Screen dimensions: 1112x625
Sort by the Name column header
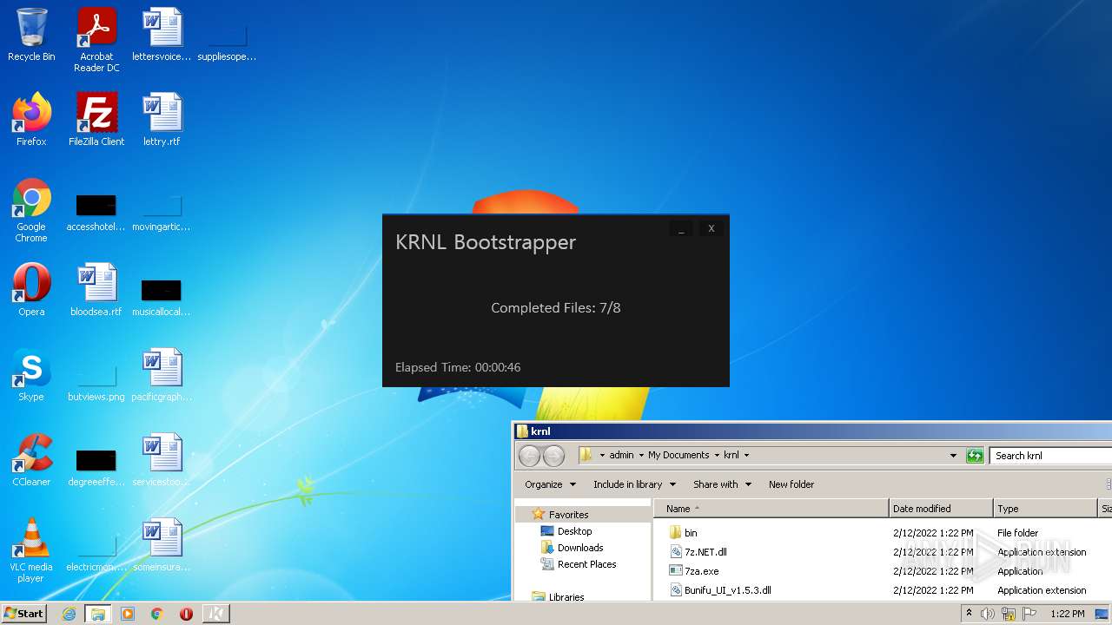tap(771, 509)
